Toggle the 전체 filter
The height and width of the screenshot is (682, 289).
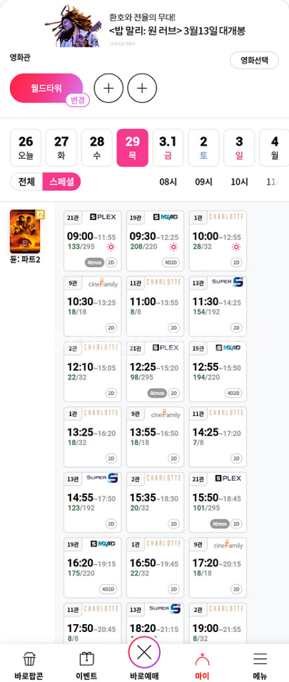[27, 182]
